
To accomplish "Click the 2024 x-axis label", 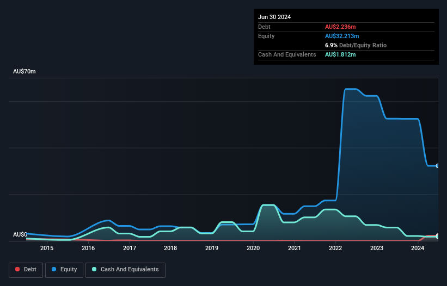I will (418, 248).
